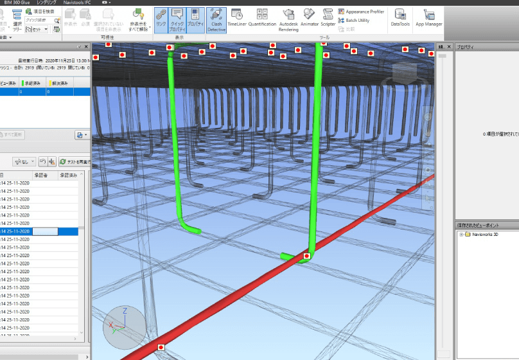Open Appearance Profiler
519x360 pixels.
(x=361, y=12)
